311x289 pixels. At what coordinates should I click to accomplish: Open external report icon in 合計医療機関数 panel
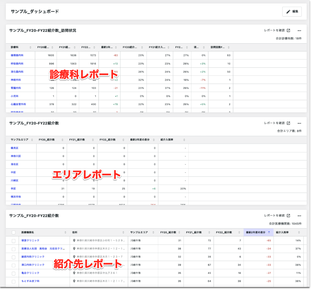[289, 216]
